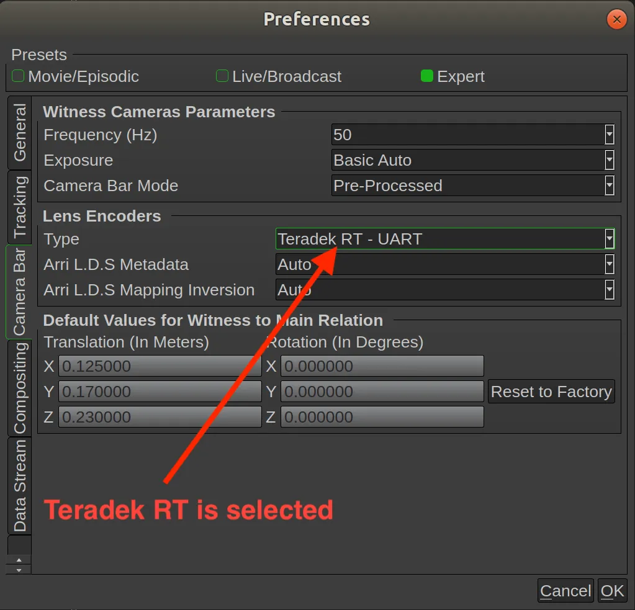Click the Rotation (In Degrees) label
635x610 pixels.
[x=346, y=343]
